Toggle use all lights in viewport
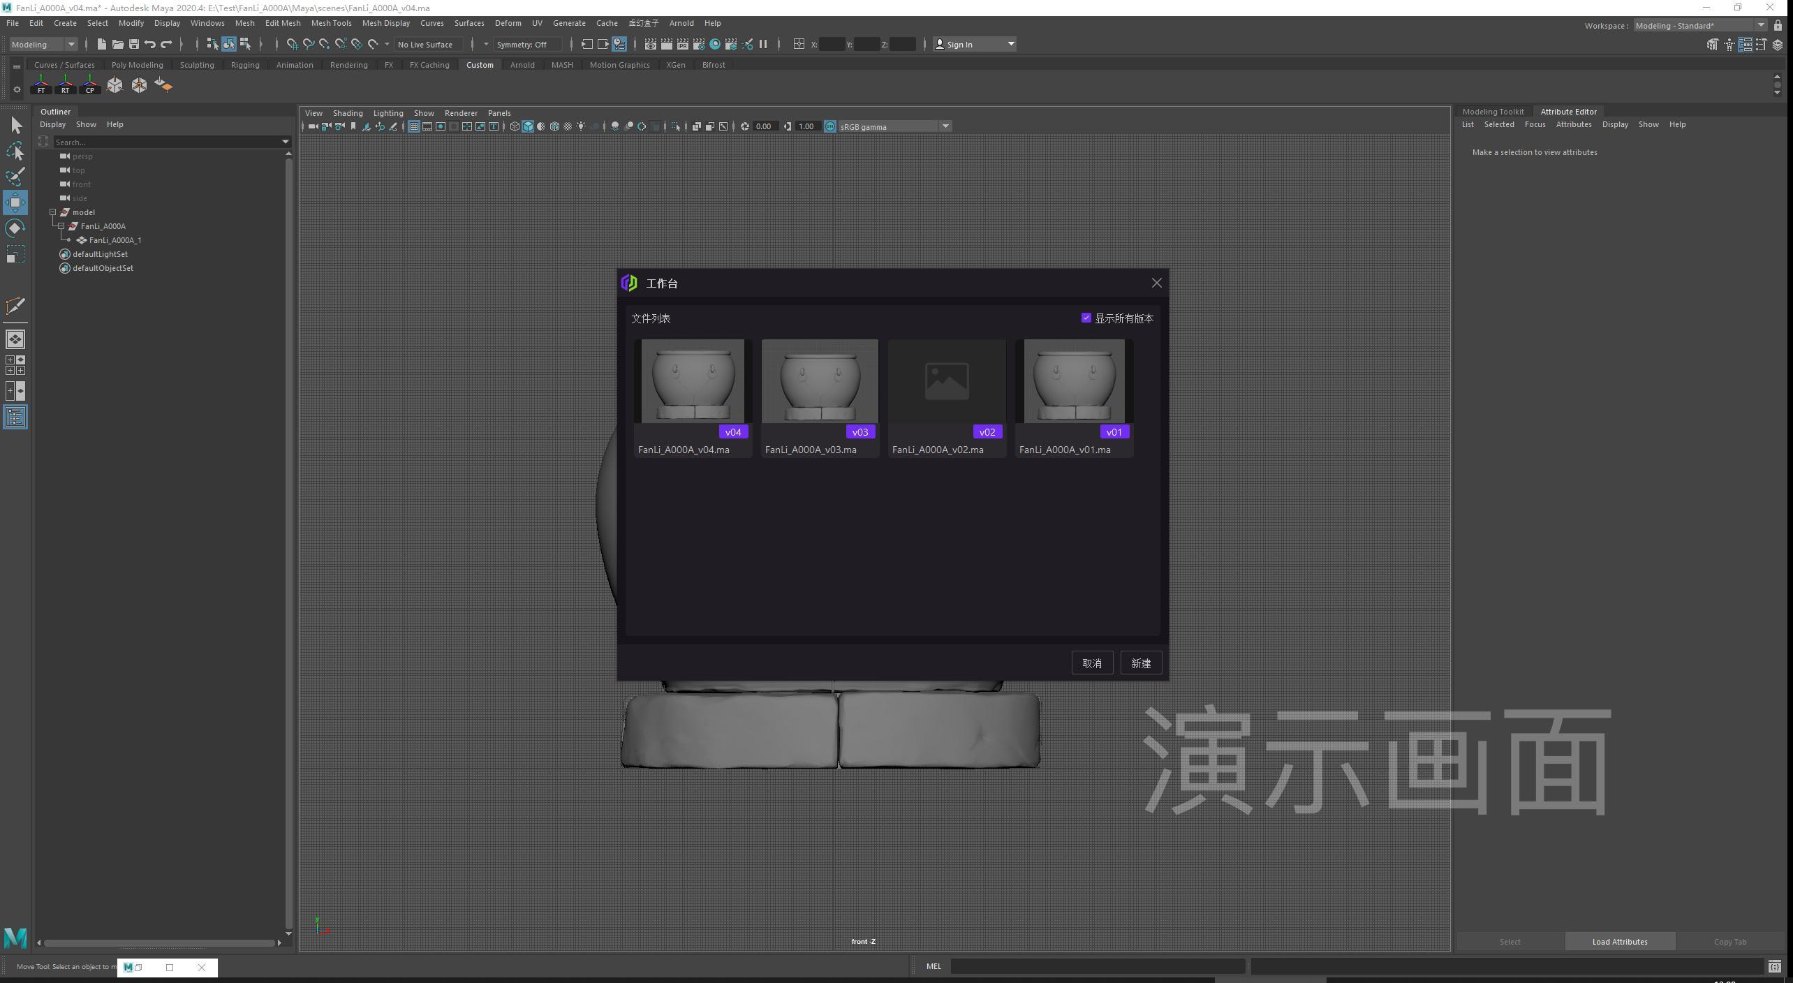Image resolution: width=1793 pixels, height=983 pixels. [x=581, y=126]
